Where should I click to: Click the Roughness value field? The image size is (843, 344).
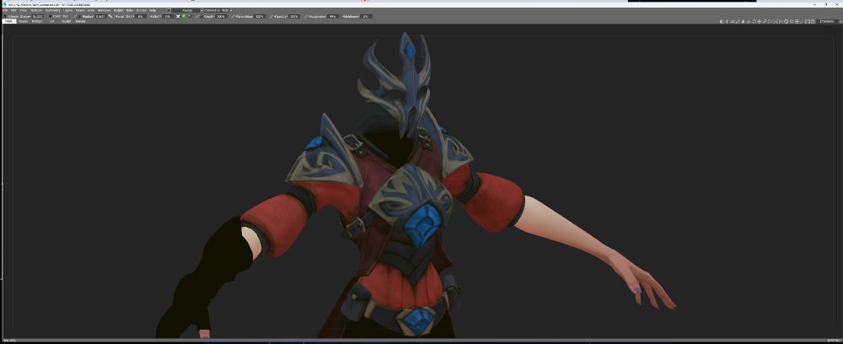tap(332, 17)
